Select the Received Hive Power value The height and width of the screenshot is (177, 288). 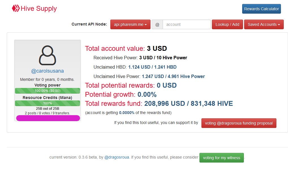163,58
